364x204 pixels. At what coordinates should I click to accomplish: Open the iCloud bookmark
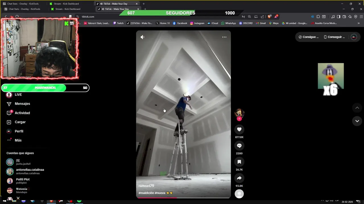pos(213,23)
